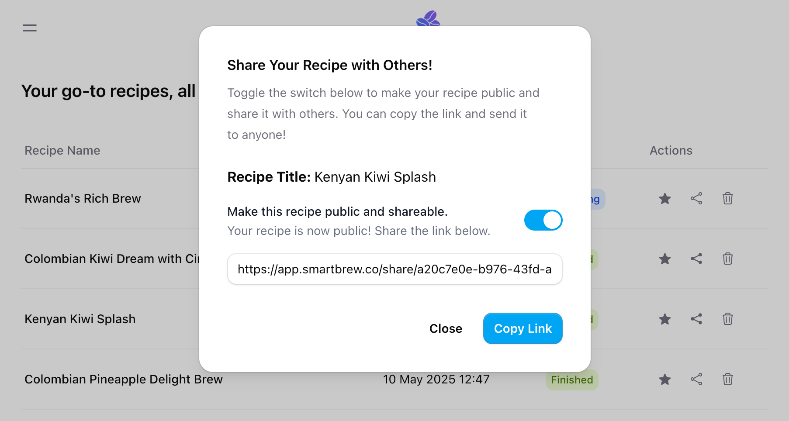This screenshot has height=421, width=789.
Task: Open share options for Colombian Kiwi Dream
Action: coord(696,259)
